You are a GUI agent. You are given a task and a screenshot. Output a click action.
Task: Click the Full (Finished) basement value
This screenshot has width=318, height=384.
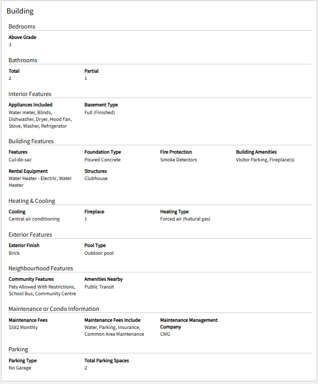click(x=100, y=113)
